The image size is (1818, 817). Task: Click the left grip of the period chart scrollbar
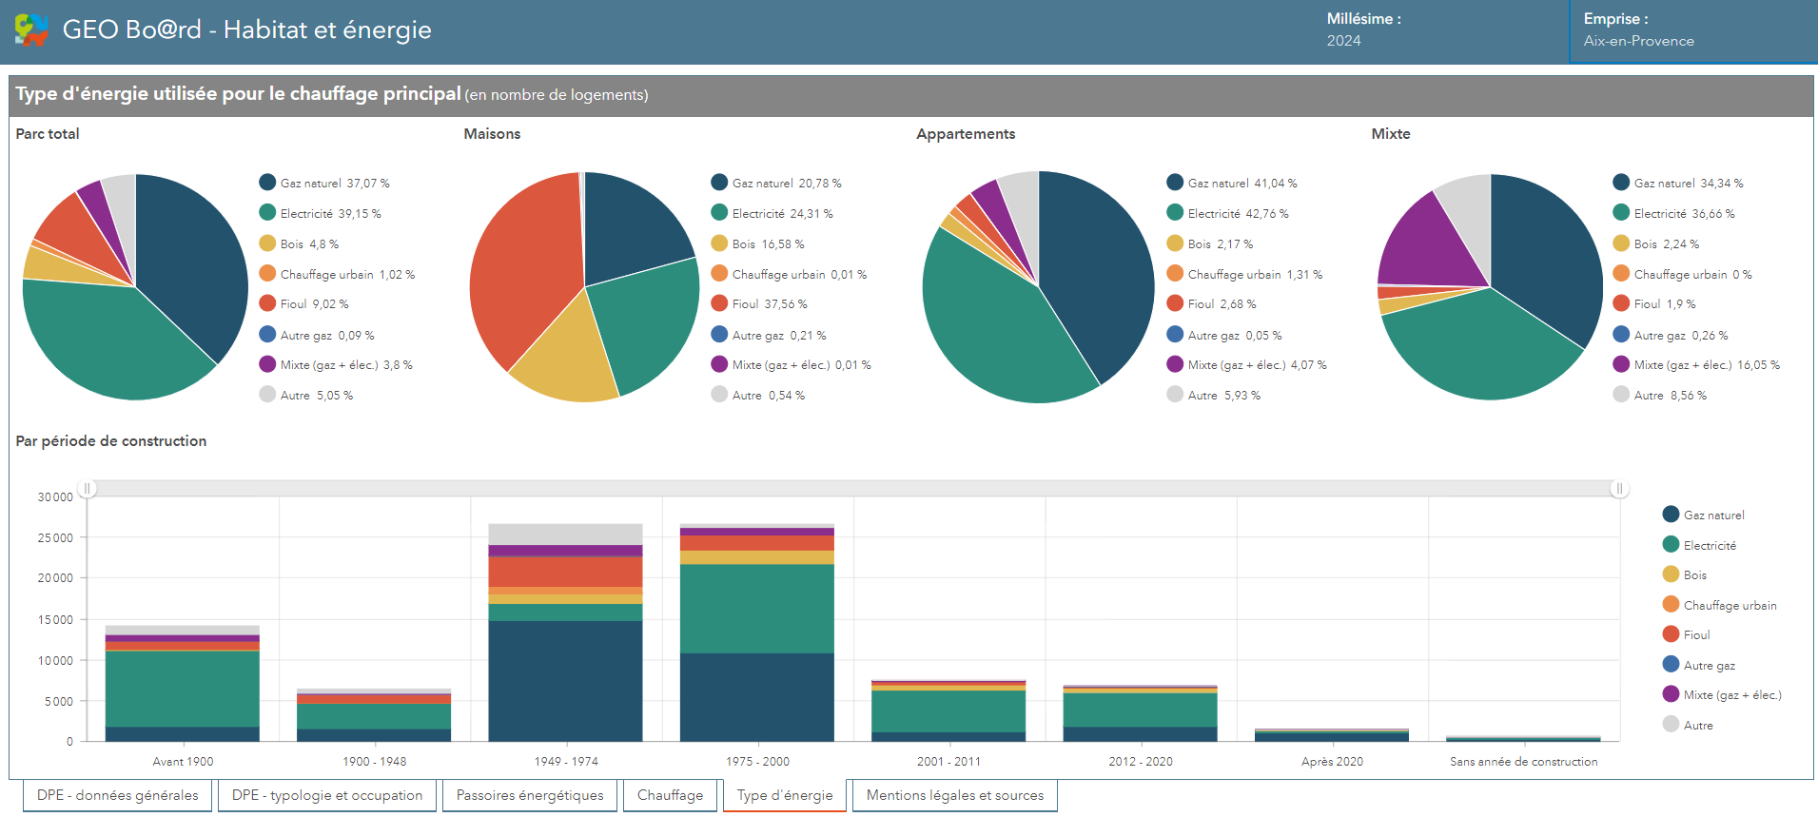click(88, 489)
